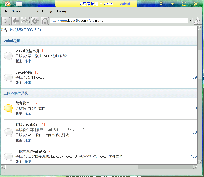This screenshot has height=177, width=204.
Task: Click the 子版块: wine软件 line
Action: (42, 135)
